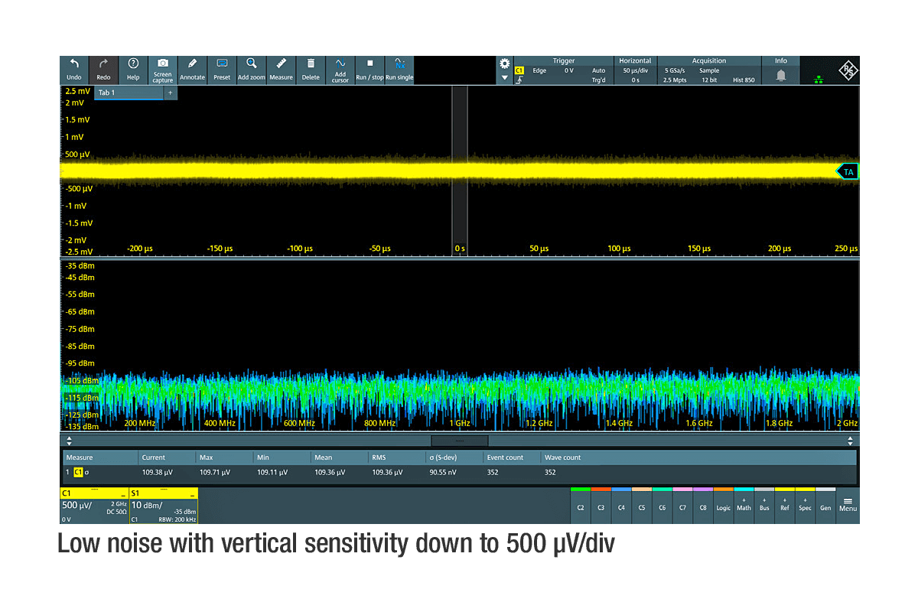The image size is (918, 612).
Task: Enable channel C3
Action: point(601,506)
